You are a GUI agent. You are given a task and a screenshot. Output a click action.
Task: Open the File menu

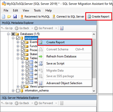point(6,10)
